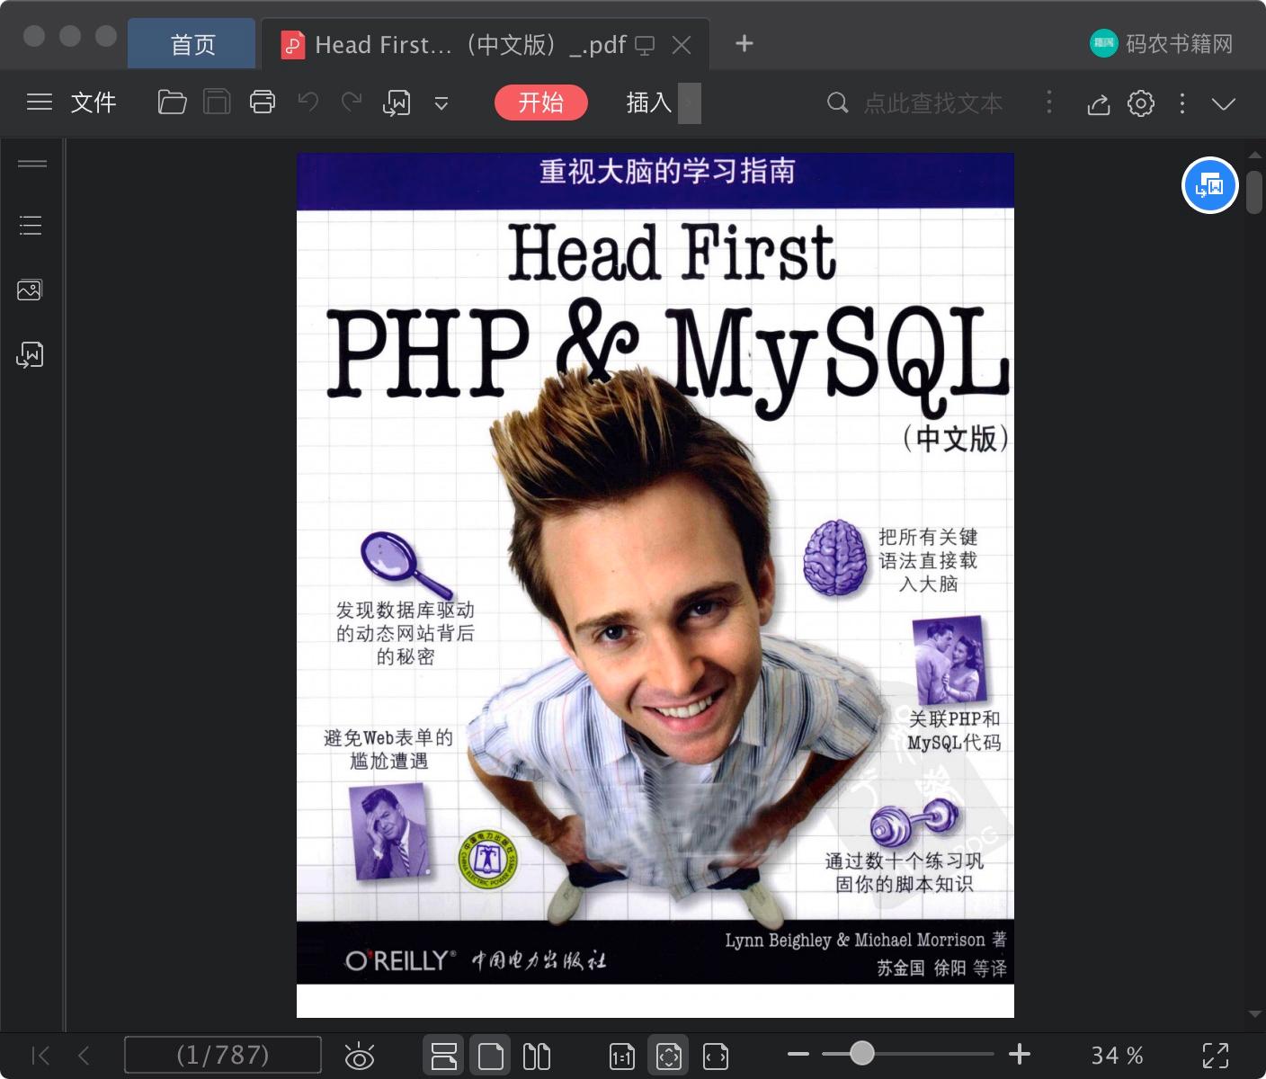Click the page number field (1/787)
This screenshot has height=1079, width=1266.
point(223,1055)
